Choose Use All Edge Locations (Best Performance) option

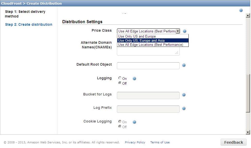[153, 45]
